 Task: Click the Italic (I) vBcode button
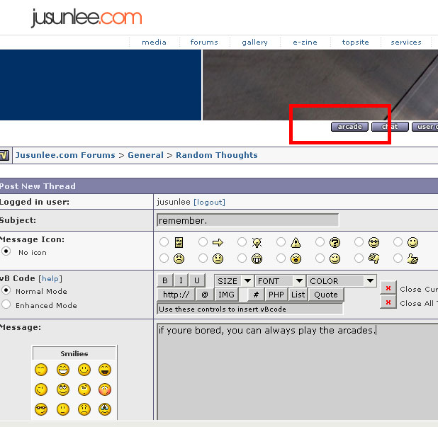tap(181, 280)
